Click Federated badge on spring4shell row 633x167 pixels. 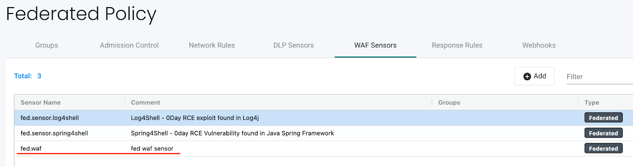pos(603,133)
